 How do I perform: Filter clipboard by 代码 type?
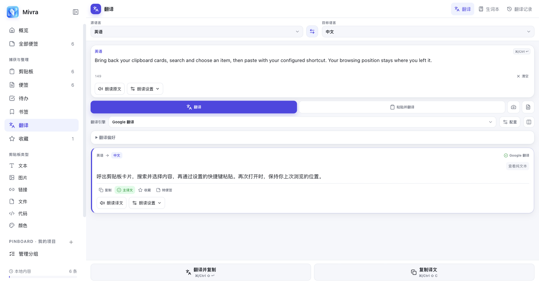(x=42, y=213)
